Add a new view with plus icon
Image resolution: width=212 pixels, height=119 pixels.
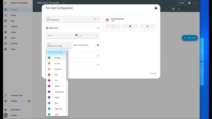pyautogui.click(x=179, y=9)
